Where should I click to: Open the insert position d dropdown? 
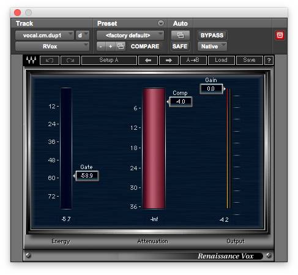pos(83,36)
